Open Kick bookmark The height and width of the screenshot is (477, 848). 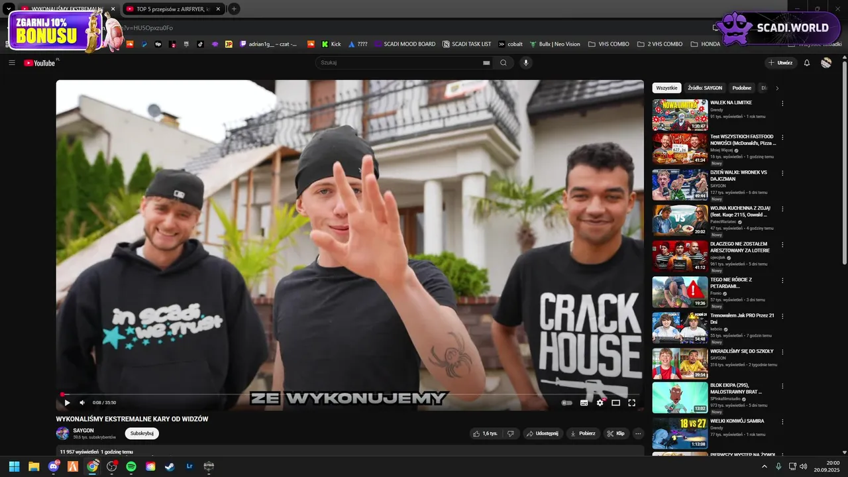[331, 44]
